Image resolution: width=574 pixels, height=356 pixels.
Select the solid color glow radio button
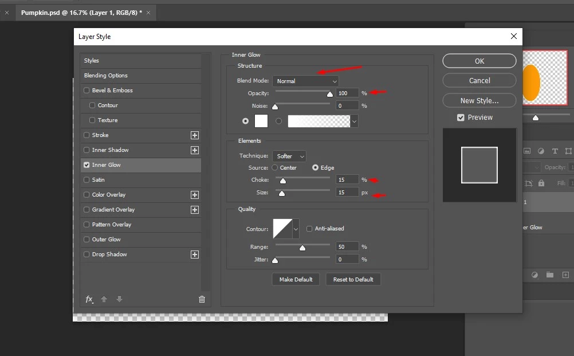tap(246, 121)
